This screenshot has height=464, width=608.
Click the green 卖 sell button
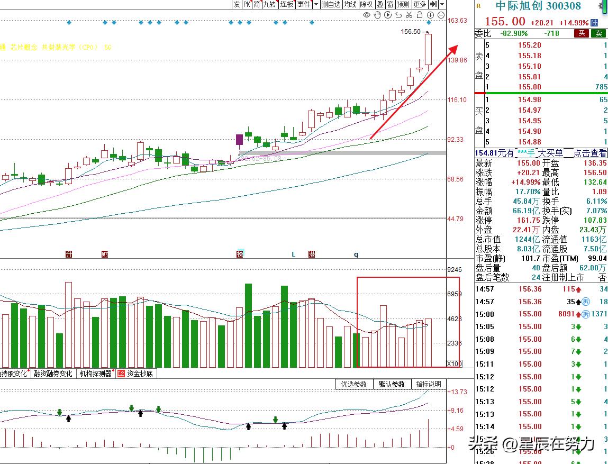pyautogui.click(x=598, y=33)
